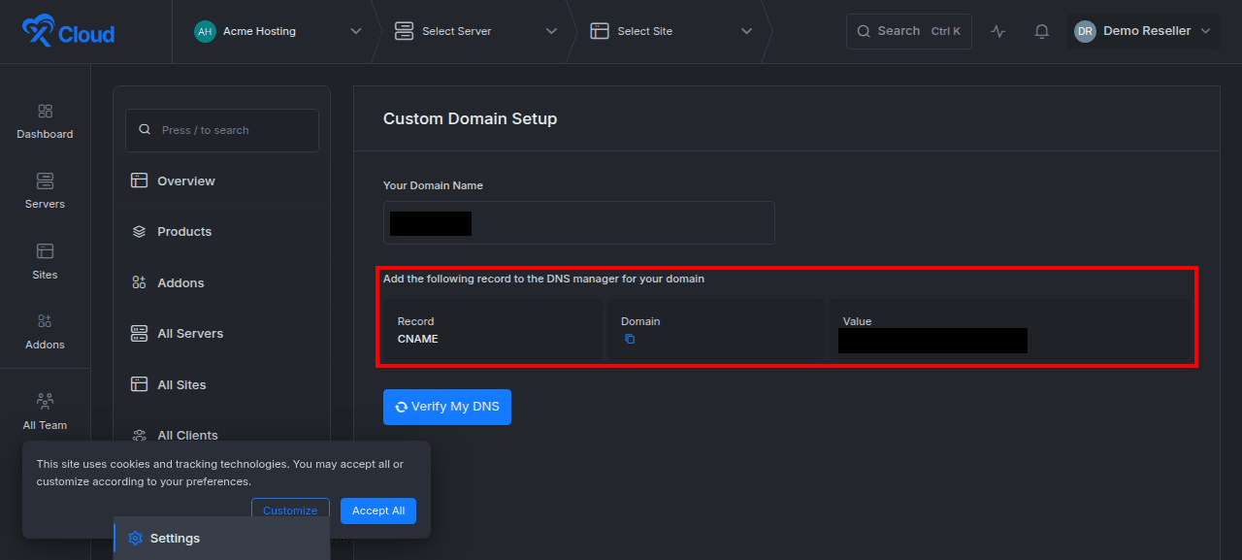Click the xCloud logo
This screenshot has width=1242, height=560.
coord(68,32)
